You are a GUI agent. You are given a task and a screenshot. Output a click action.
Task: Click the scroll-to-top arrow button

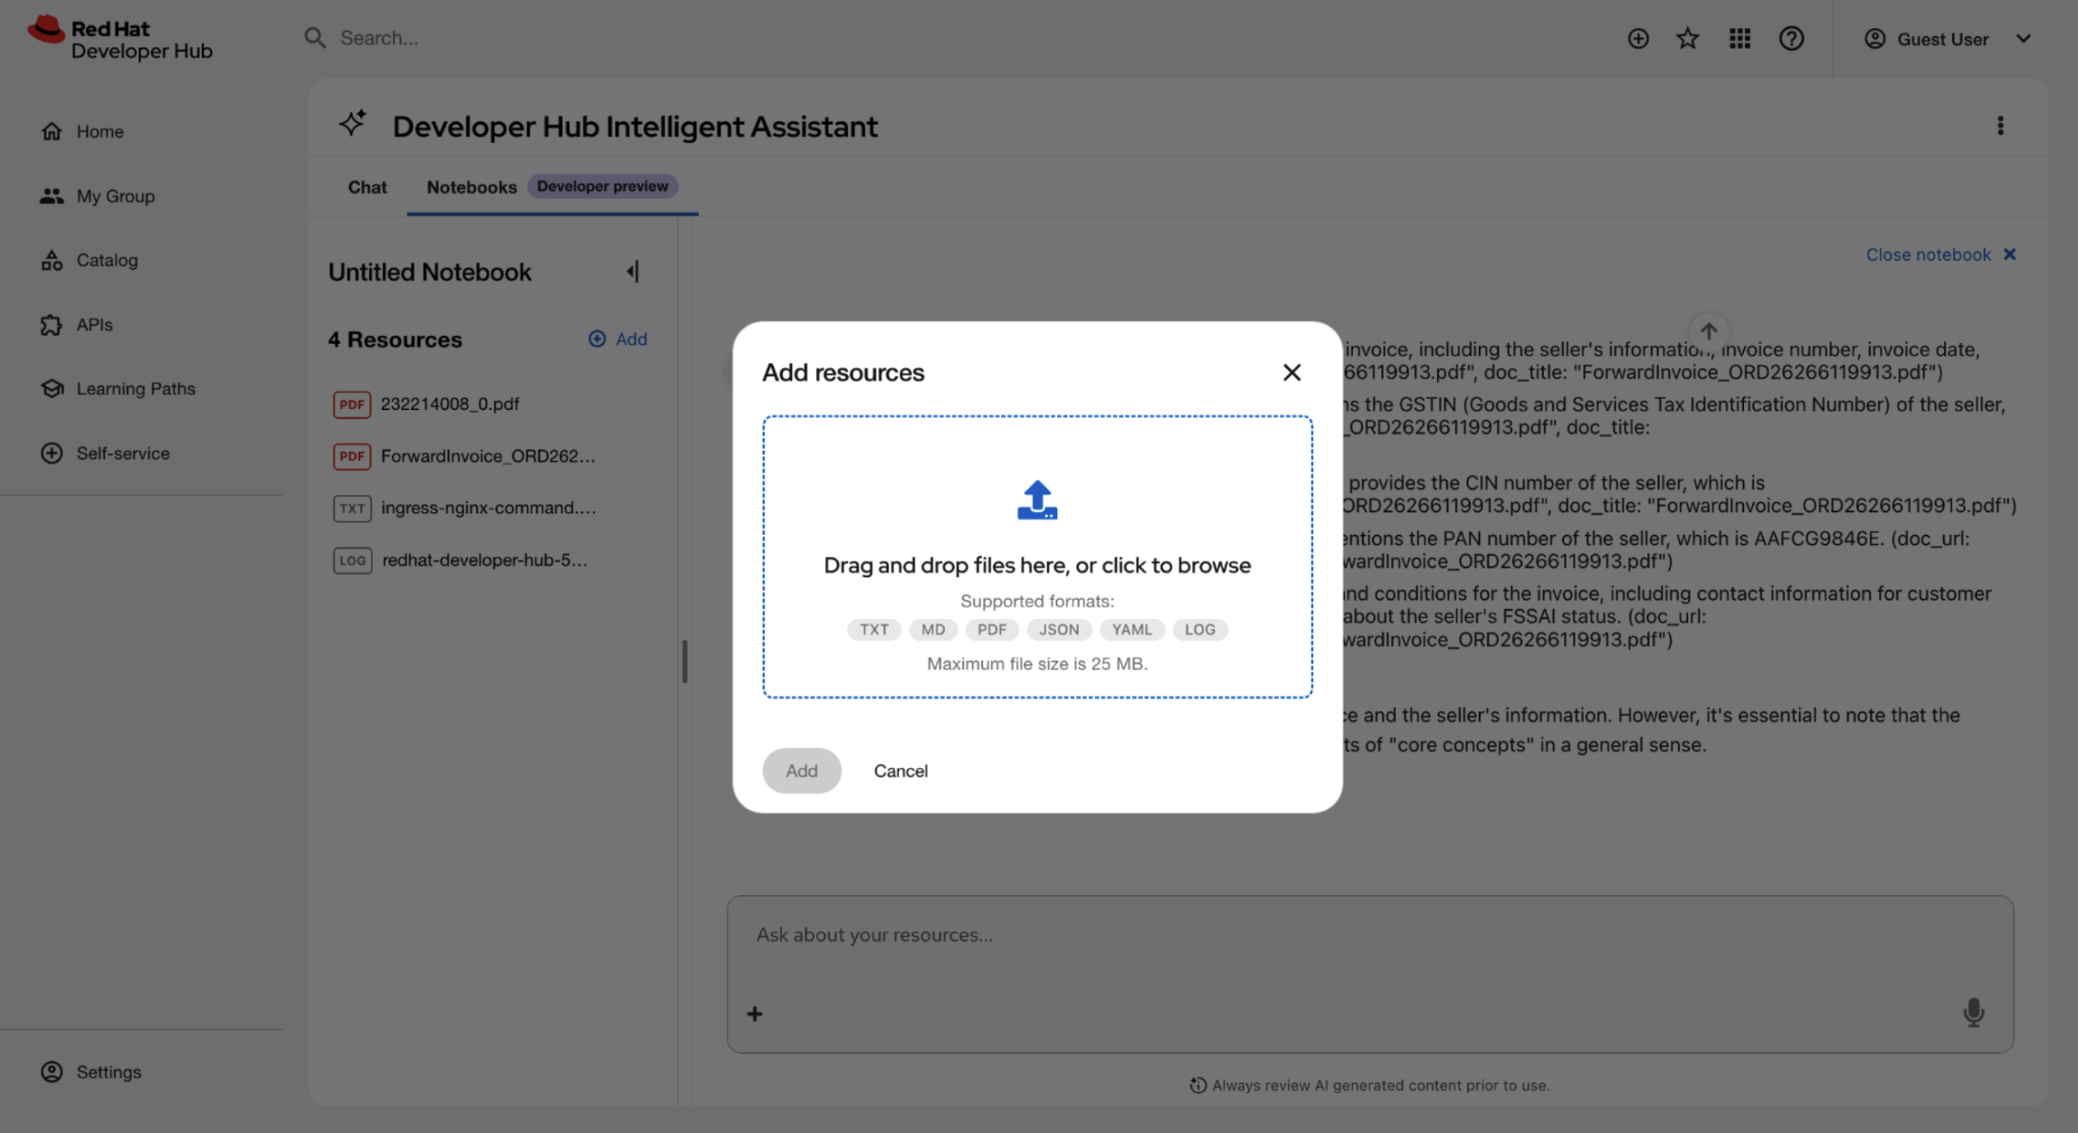click(1708, 330)
